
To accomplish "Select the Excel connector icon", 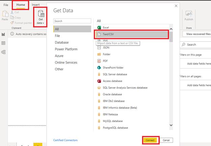I will (x=99, y=27).
